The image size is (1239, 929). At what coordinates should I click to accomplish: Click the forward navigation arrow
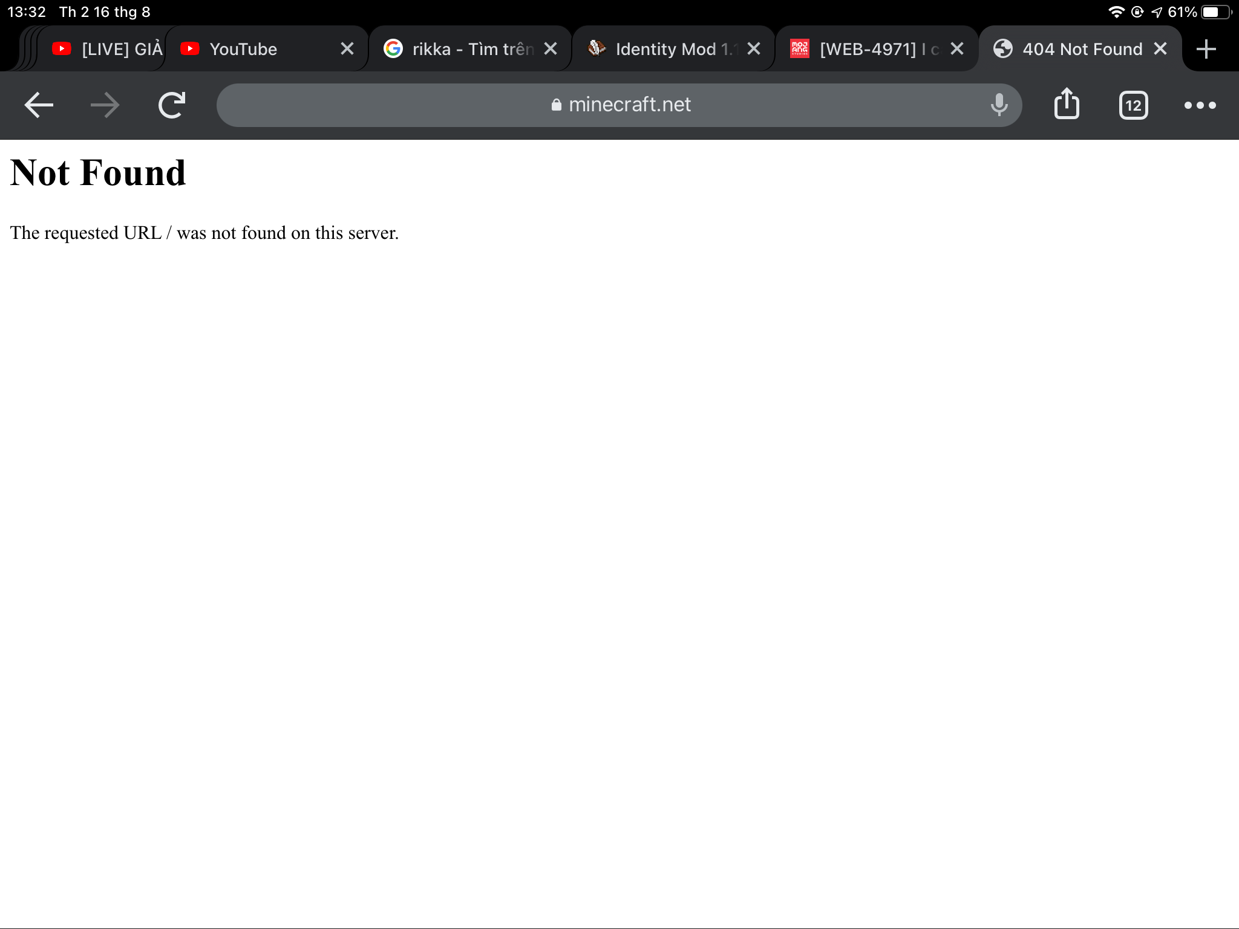[105, 105]
